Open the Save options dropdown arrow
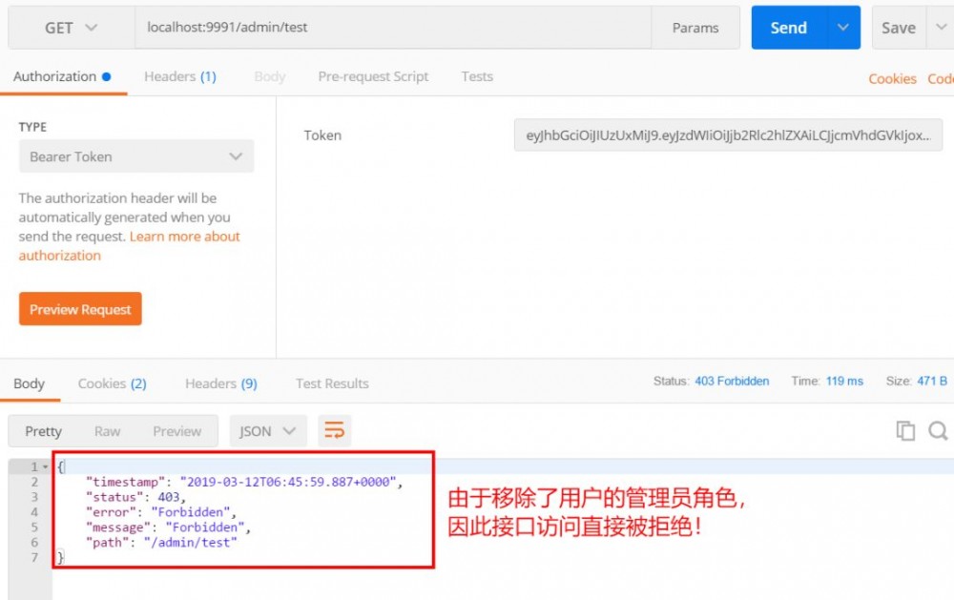Viewport: 954px width, 600px height. [943, 28]
